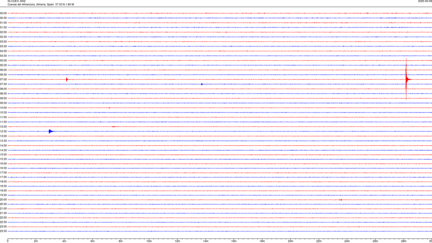Click the 22:00 time label
The image size is (432, 243).
3,218
